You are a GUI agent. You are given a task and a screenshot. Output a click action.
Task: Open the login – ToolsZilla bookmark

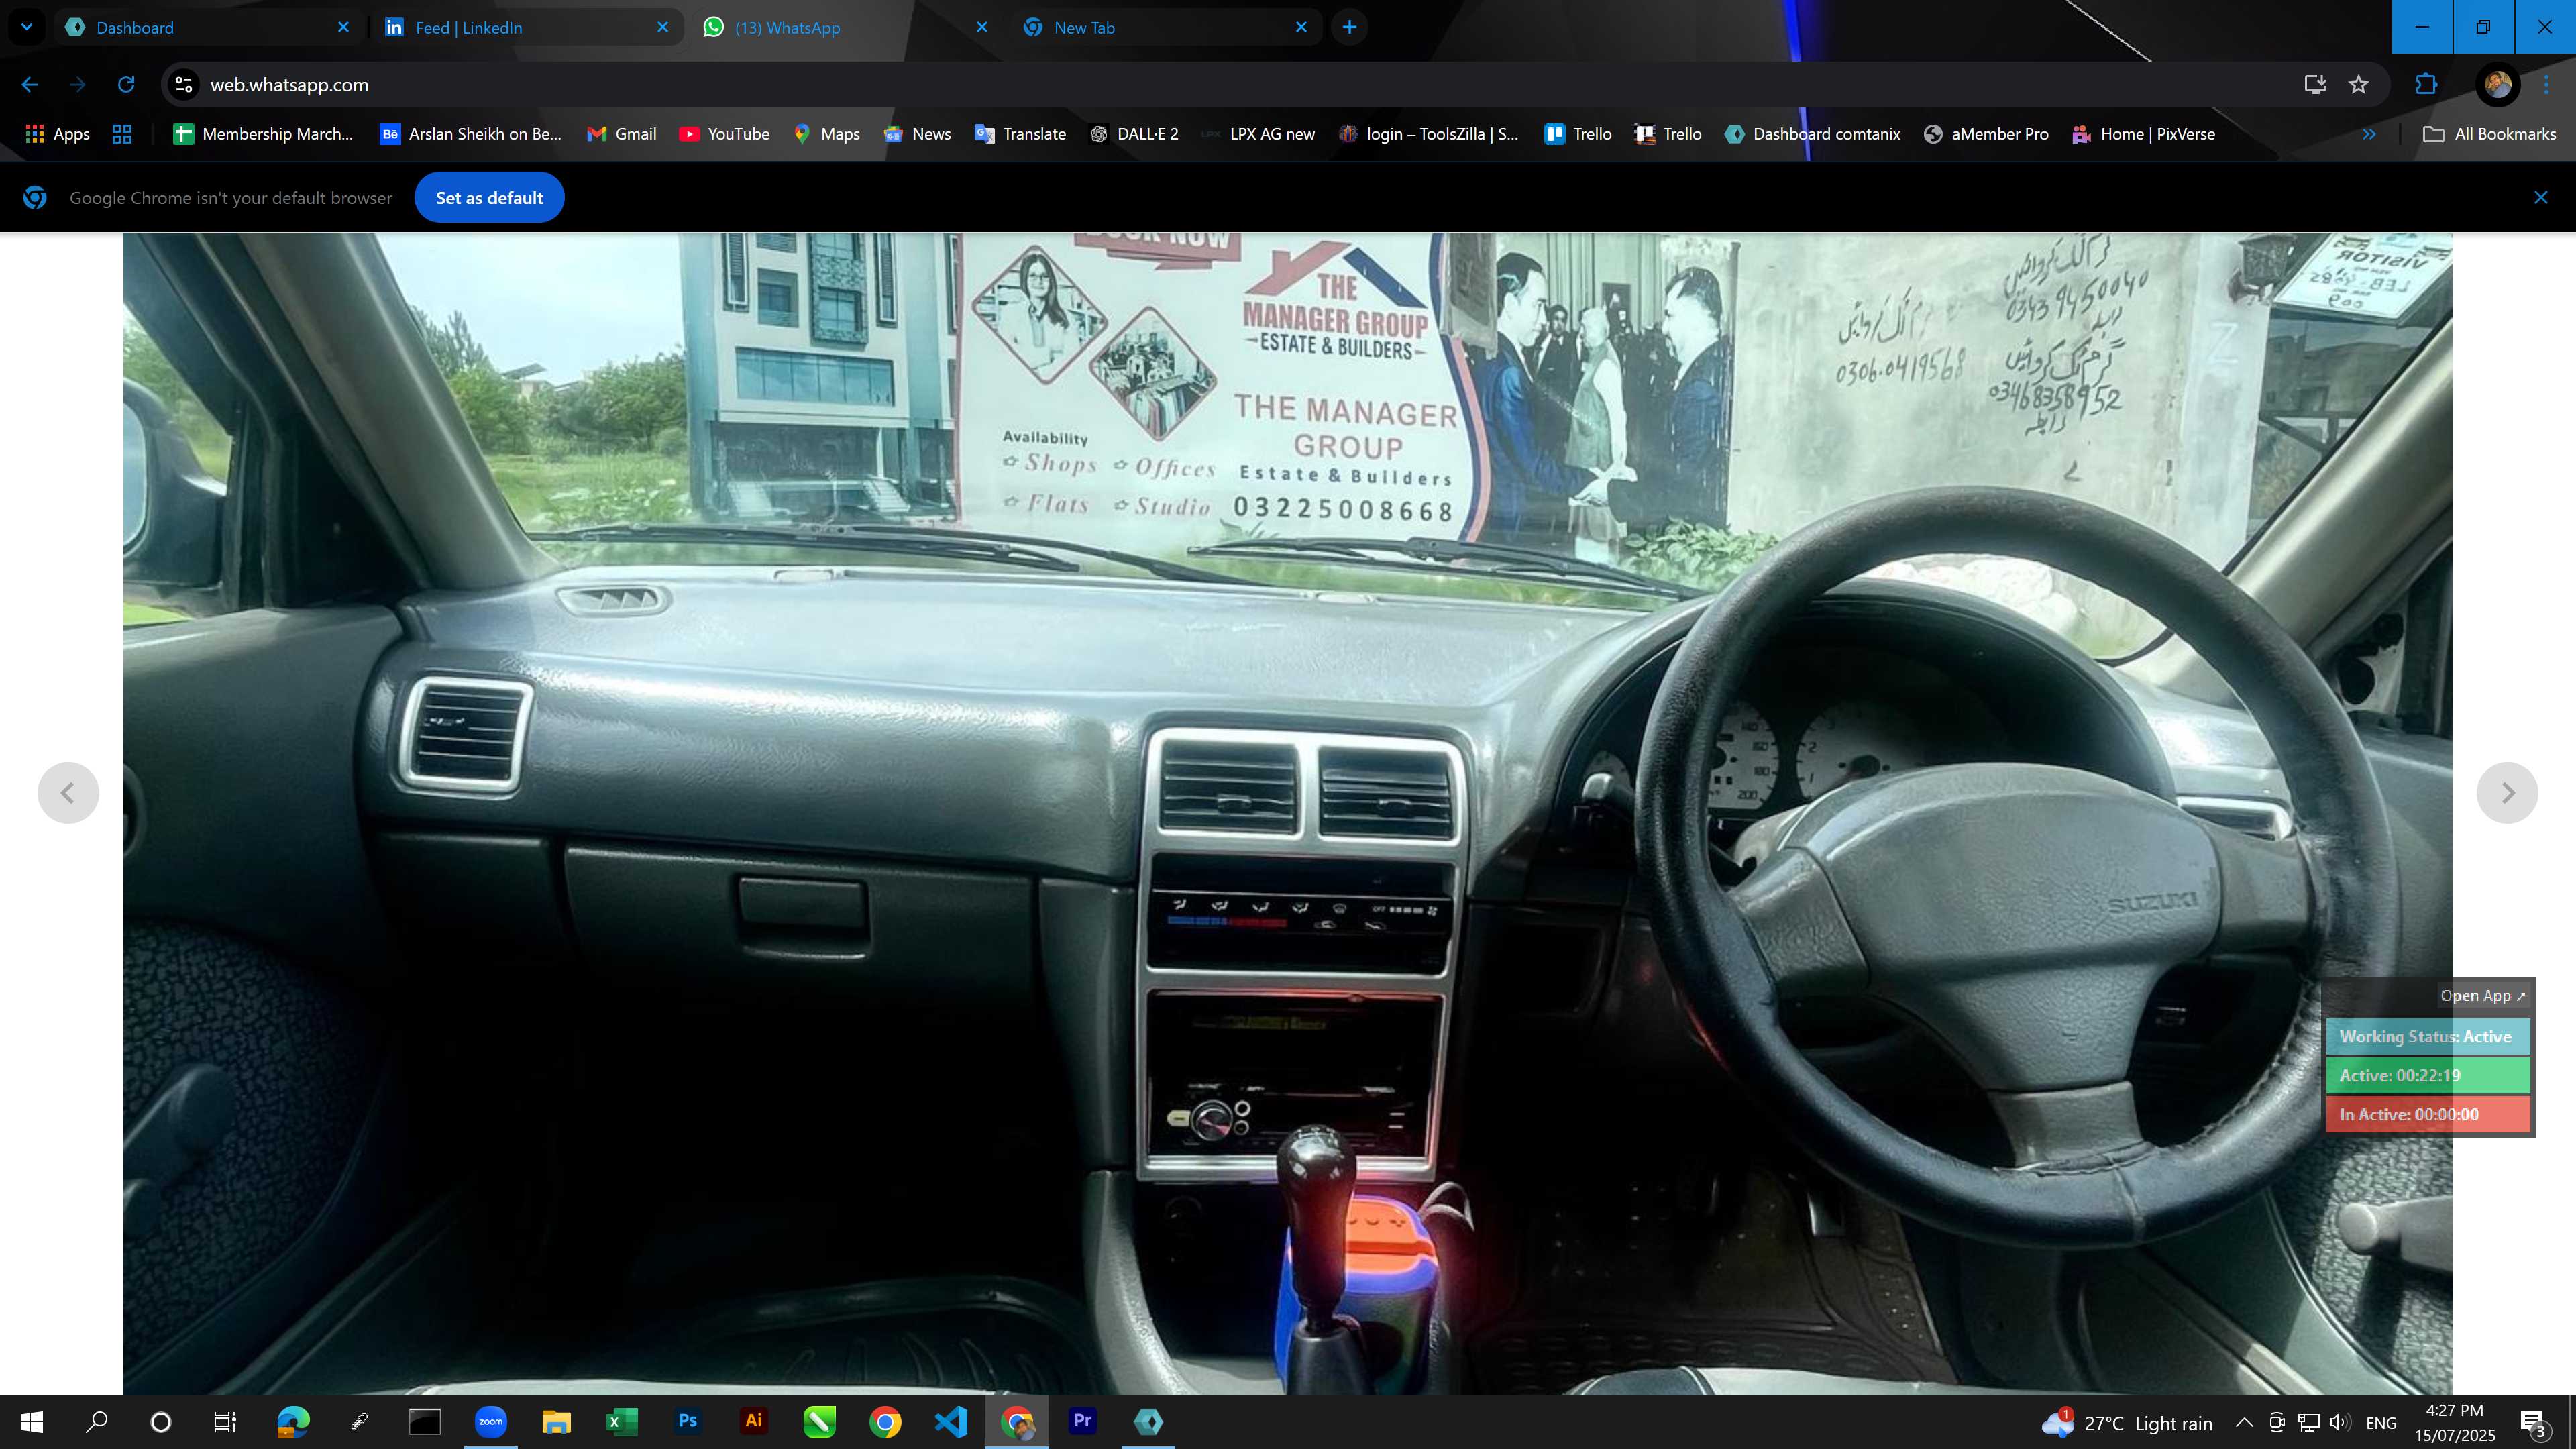pos(1429,134)
